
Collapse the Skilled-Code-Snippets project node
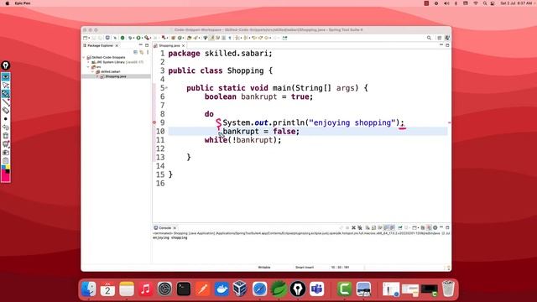click(84, 58)
